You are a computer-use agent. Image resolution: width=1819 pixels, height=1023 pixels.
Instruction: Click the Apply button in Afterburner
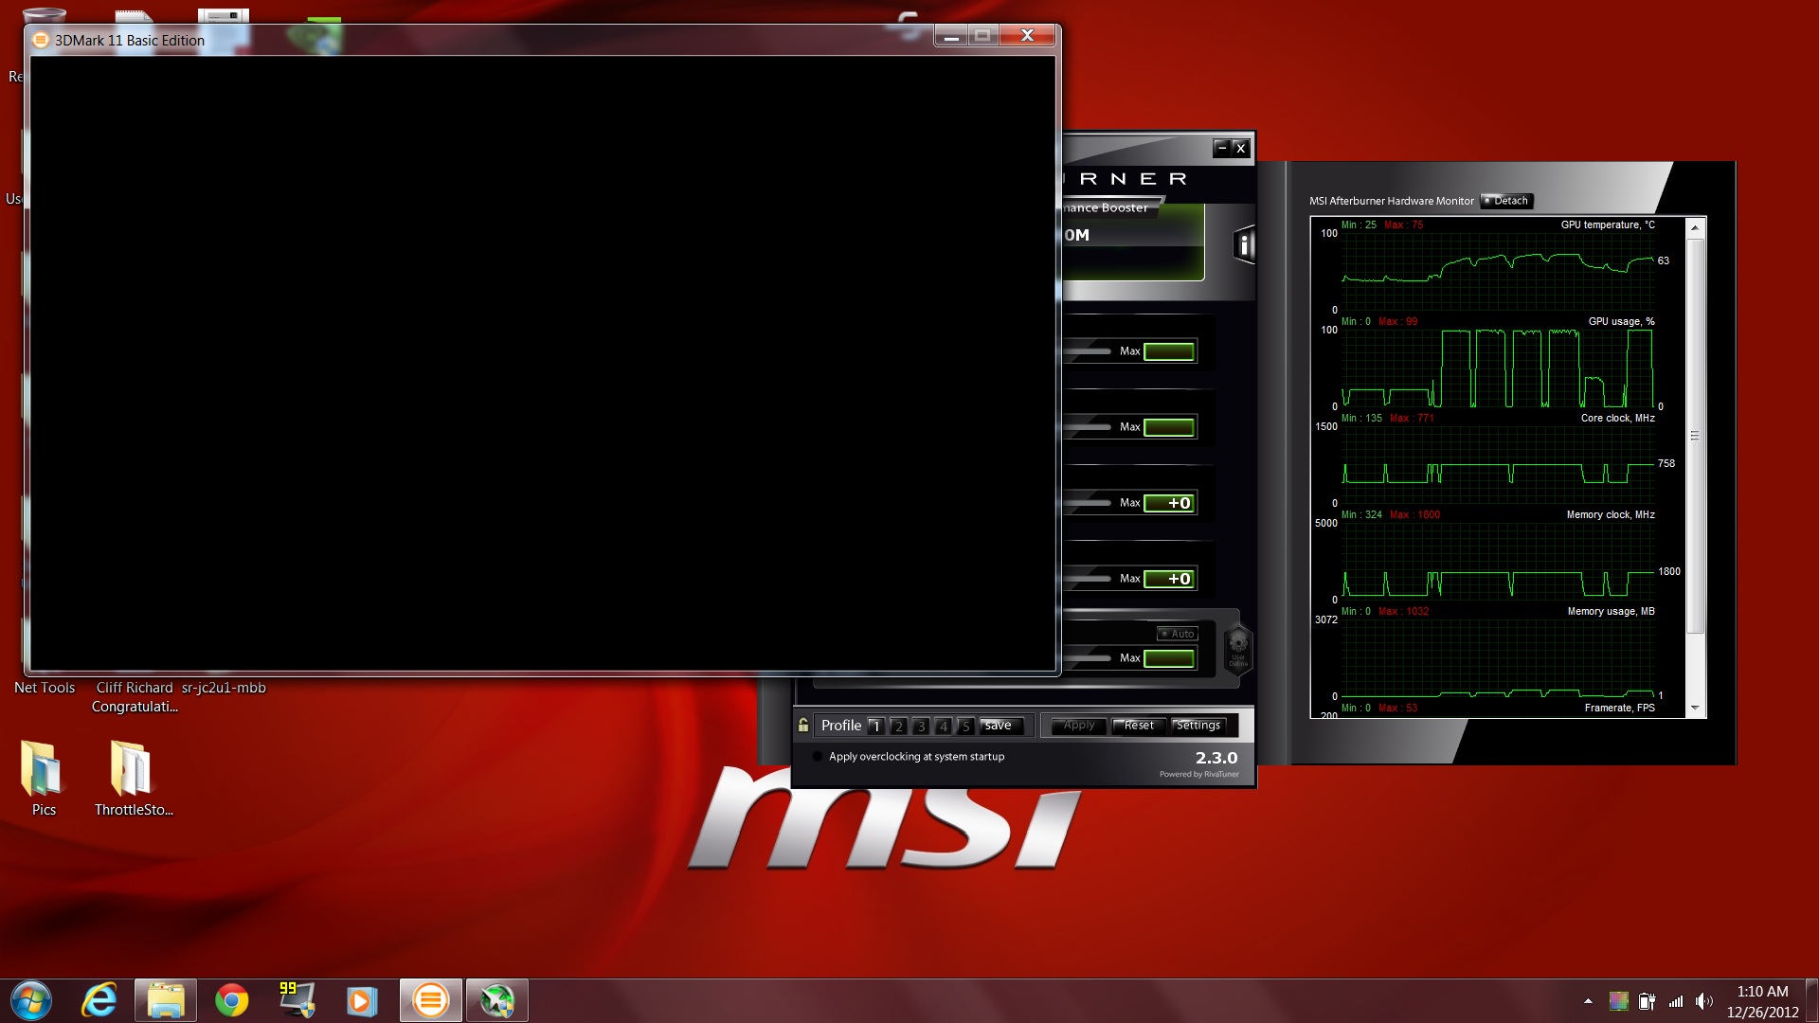click(x=1079, y=726)
